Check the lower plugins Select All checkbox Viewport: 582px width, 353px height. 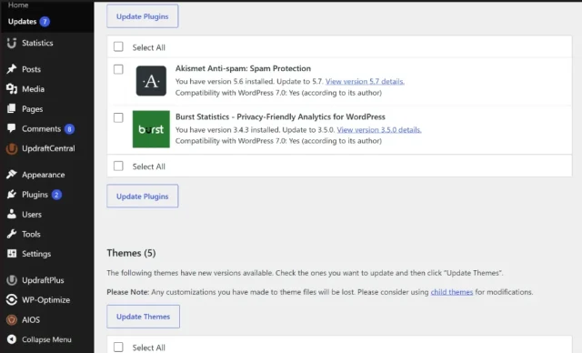[x=118, y=166]
